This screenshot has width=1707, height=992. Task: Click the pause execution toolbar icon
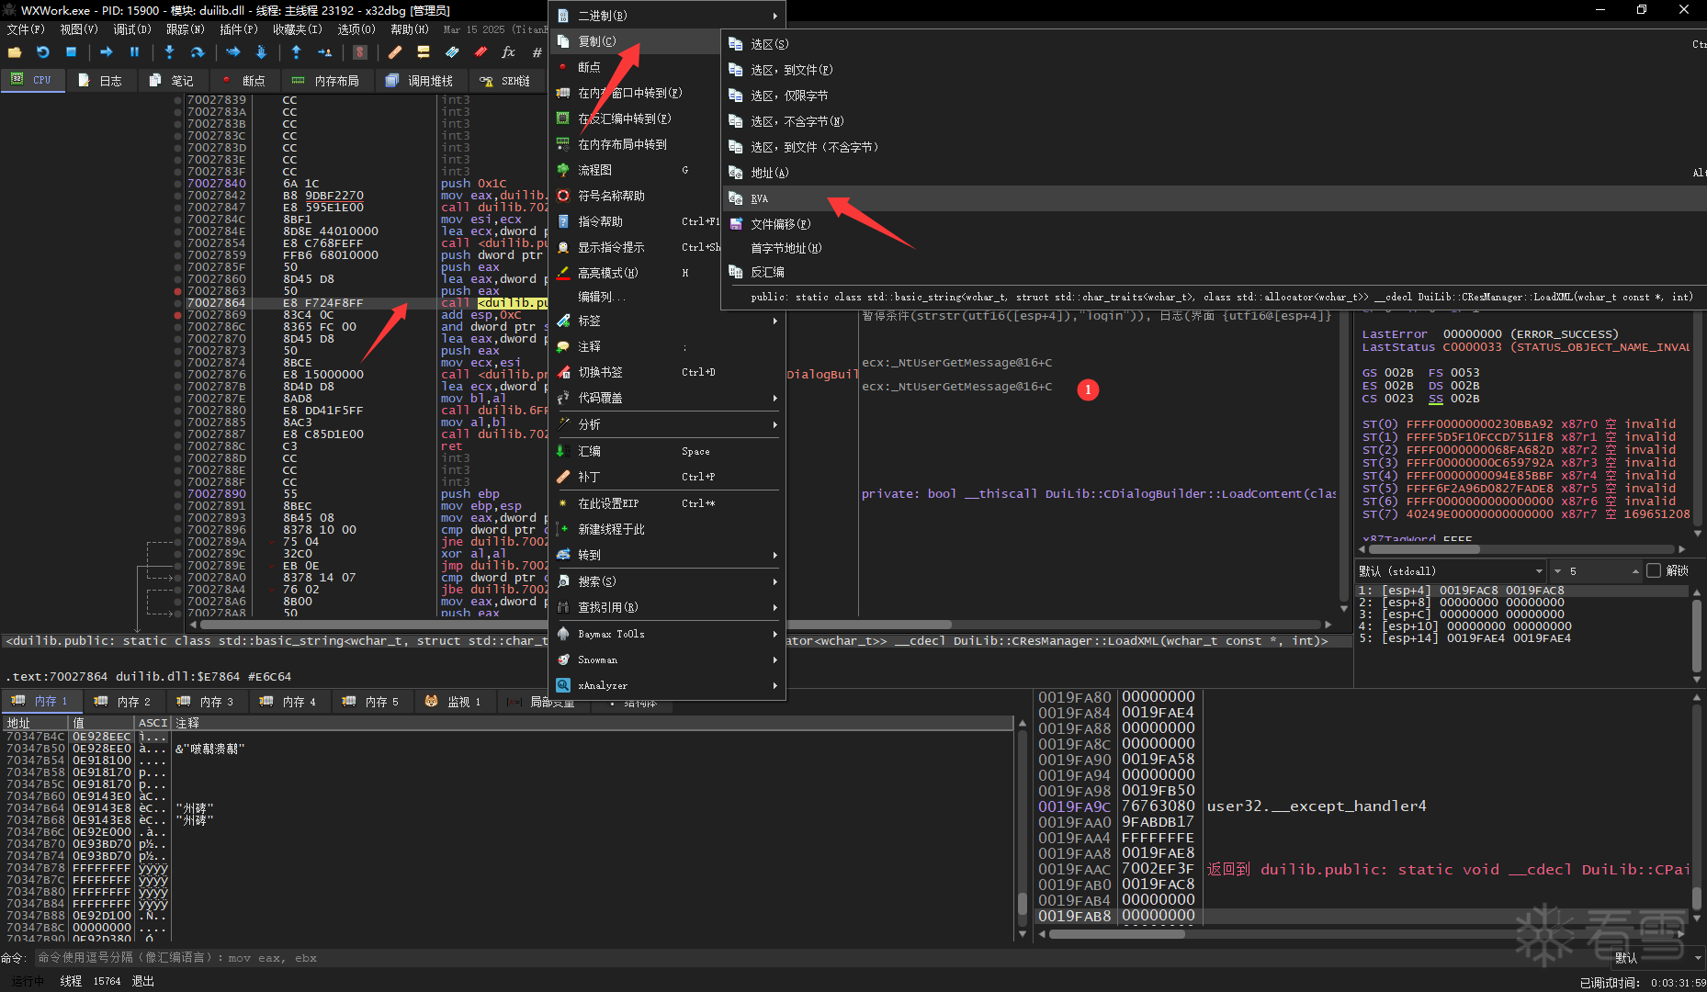(134, 52)
